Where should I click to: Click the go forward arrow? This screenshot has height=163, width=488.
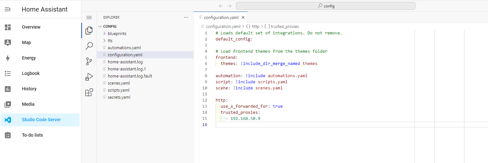tap(229, 6)
